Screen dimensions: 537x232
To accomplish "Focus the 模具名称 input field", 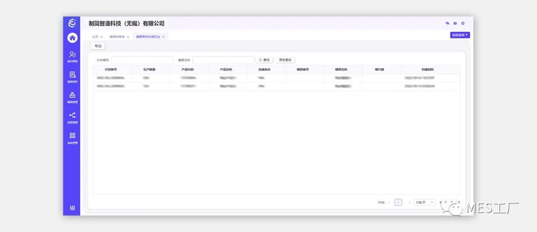I will click(x=223, y=60).
